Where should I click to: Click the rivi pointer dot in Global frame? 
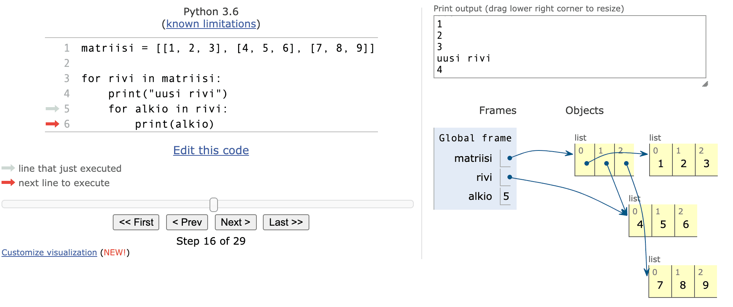(509, 177)
